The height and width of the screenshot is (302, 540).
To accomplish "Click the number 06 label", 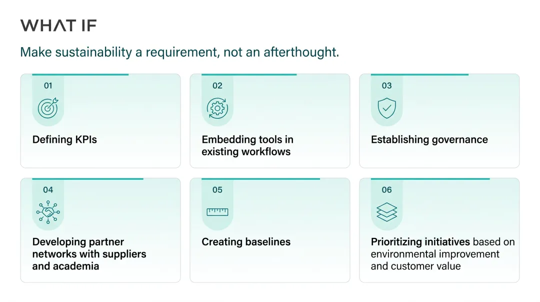I will (x=386, y=190).
